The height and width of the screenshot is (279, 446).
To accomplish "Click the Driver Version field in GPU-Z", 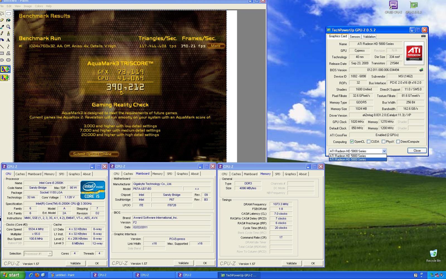I will (x=387, y=115).
